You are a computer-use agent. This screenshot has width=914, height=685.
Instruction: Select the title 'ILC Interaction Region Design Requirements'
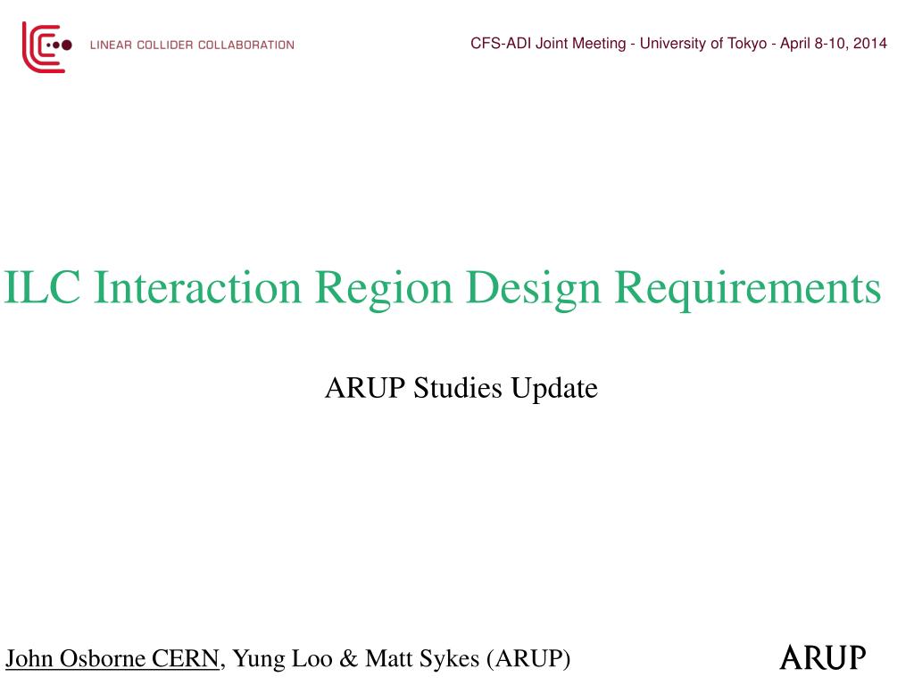(442, 288)
